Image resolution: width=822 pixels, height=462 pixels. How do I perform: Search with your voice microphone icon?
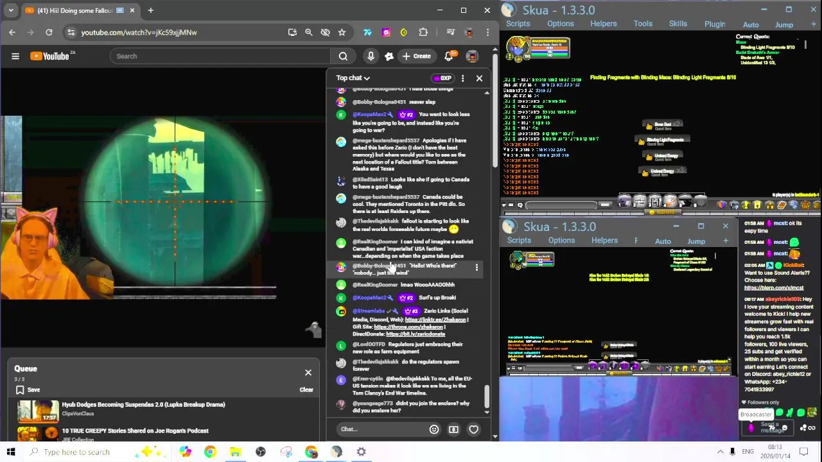371,56
